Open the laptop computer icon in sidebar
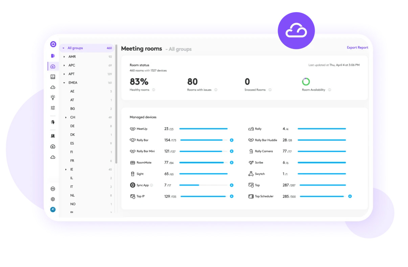The width and height of the screenshot is (408, 267). (x=53, y=136)
